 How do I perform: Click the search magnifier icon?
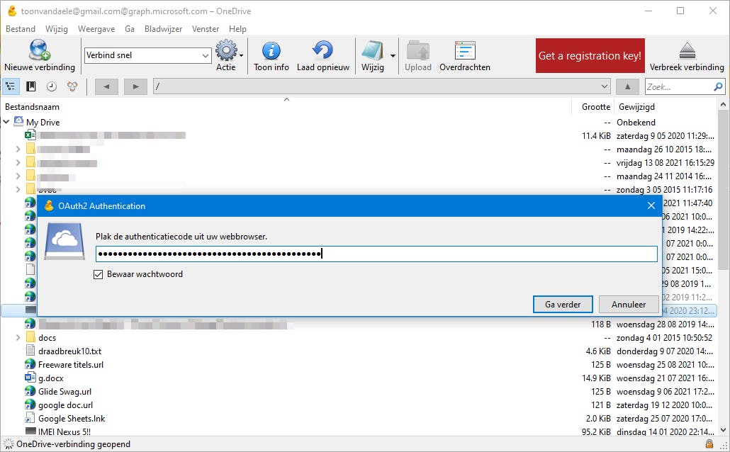tap(718, 86)
